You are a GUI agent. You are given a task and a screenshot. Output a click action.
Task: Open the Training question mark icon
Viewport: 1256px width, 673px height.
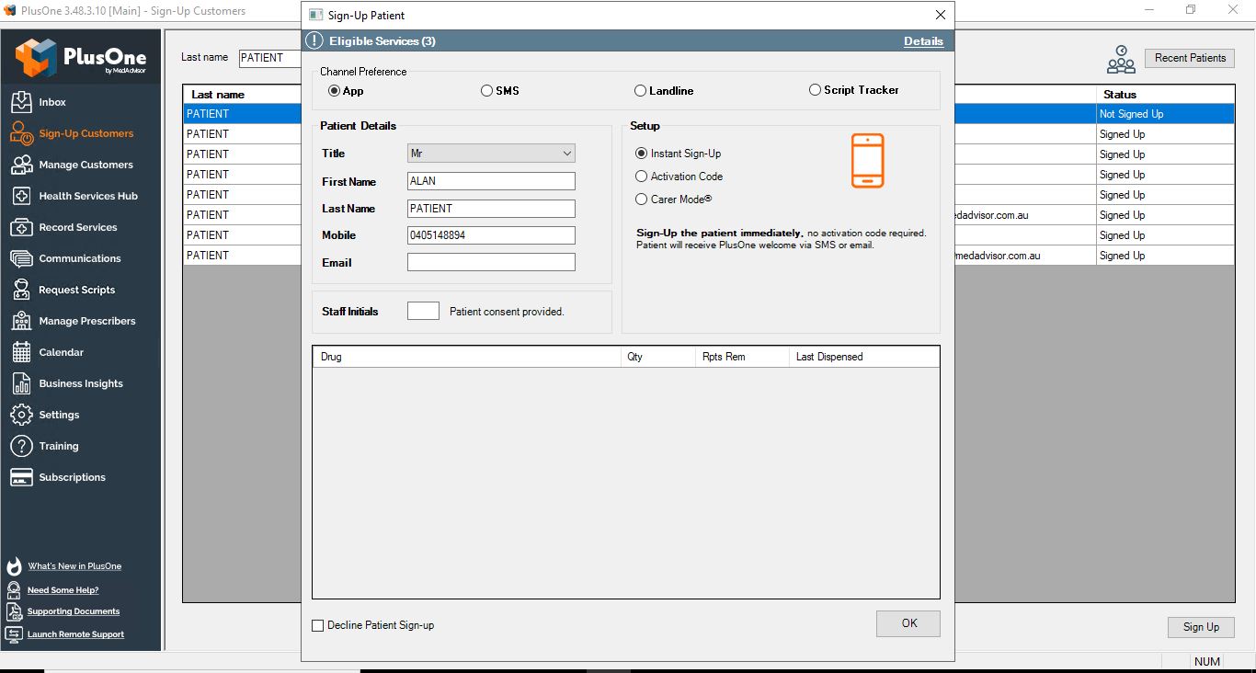tap(22, 446)
